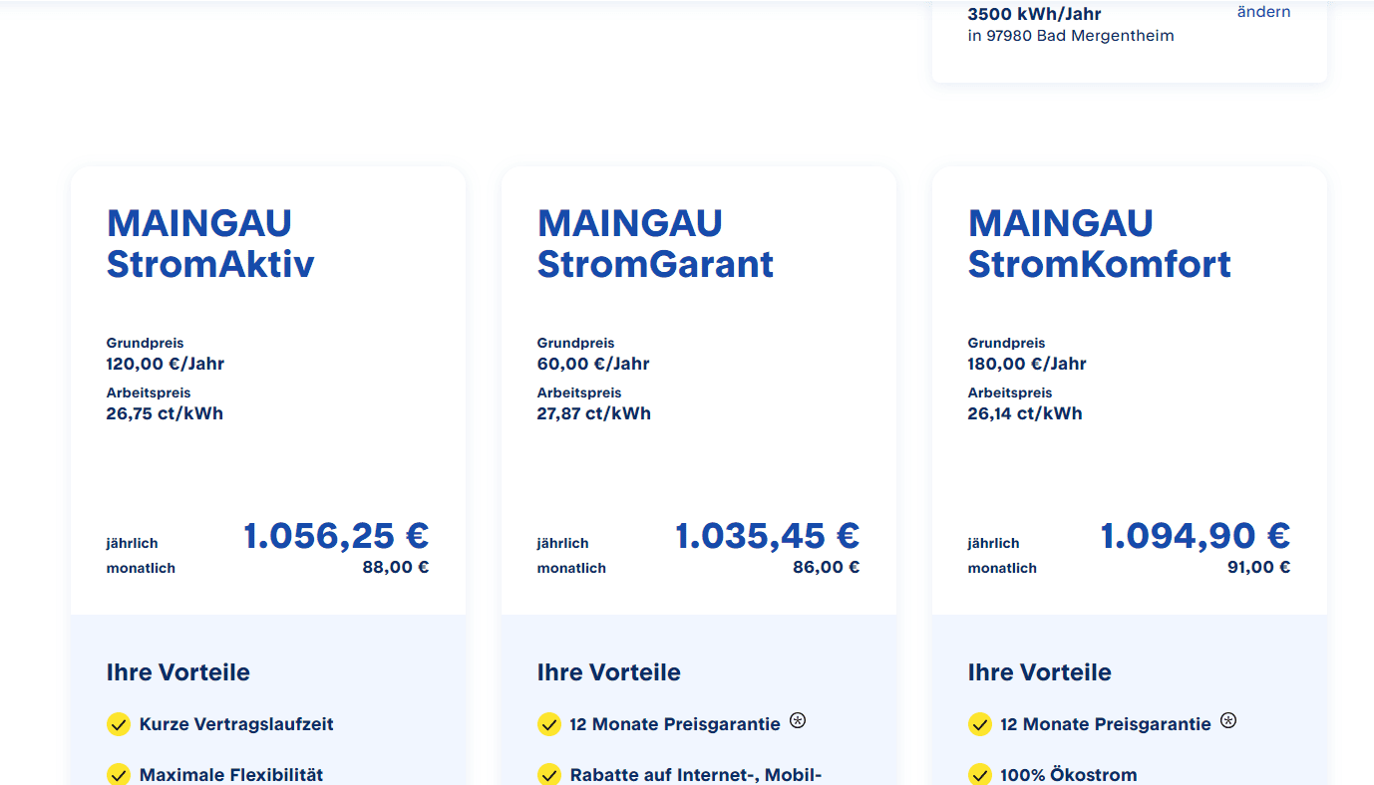Click checkmark icon beside 100% Ökostrom

[980, 774]
